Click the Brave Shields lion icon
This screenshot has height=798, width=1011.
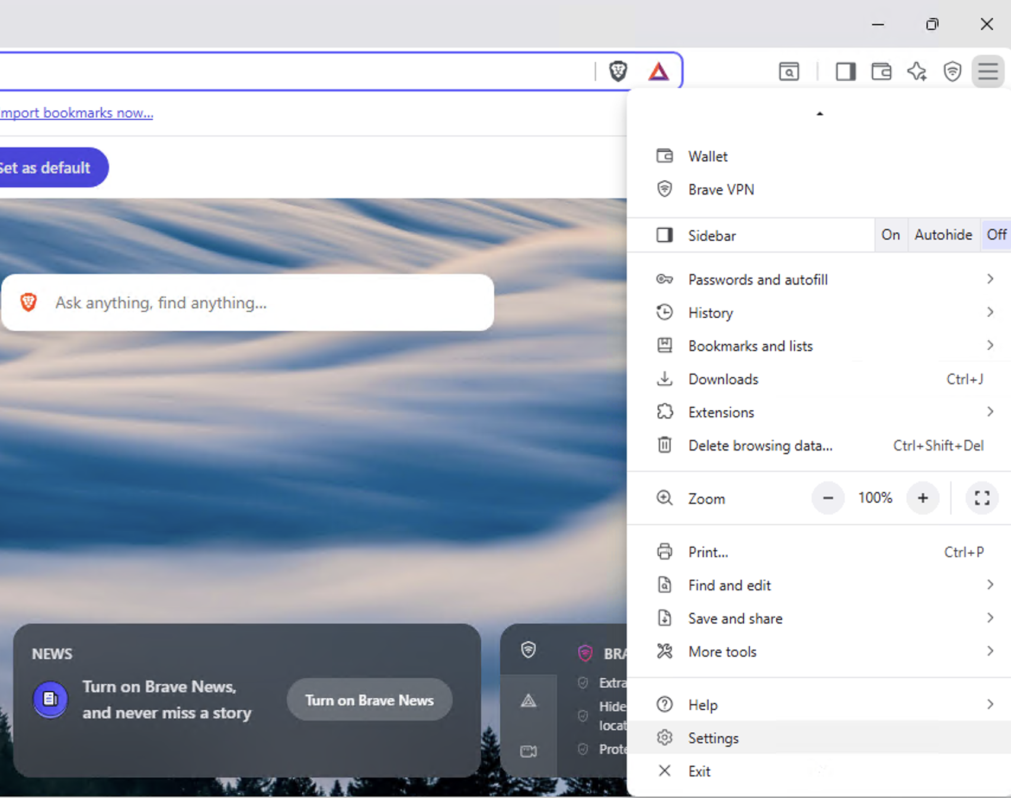(x=618, y=72)
